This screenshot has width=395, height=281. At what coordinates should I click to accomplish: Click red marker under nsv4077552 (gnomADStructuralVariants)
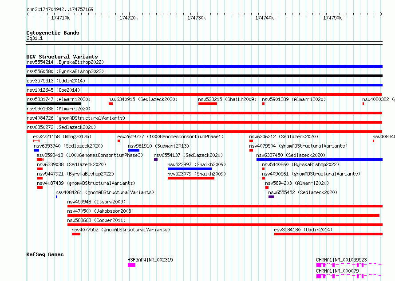tap(76, 234)
